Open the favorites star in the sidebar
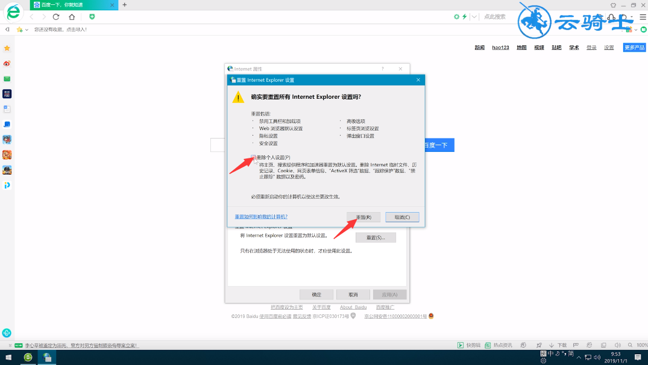Image resolution: width=648 pixels, height=365 pixels. click(7, 48)
